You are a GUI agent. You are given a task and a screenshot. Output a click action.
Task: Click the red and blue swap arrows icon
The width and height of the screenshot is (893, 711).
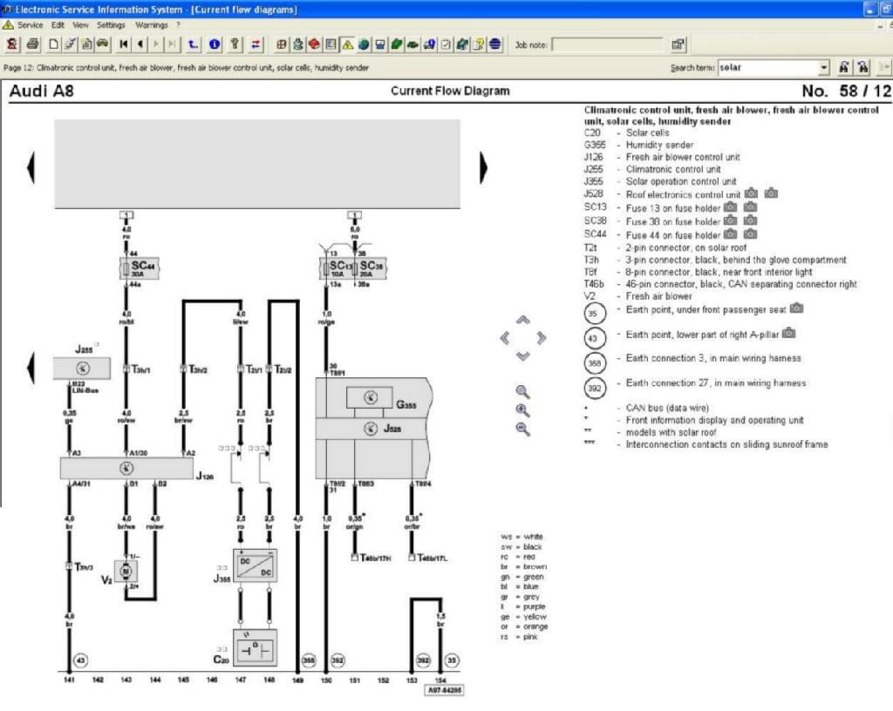click(x=256, y=44)
